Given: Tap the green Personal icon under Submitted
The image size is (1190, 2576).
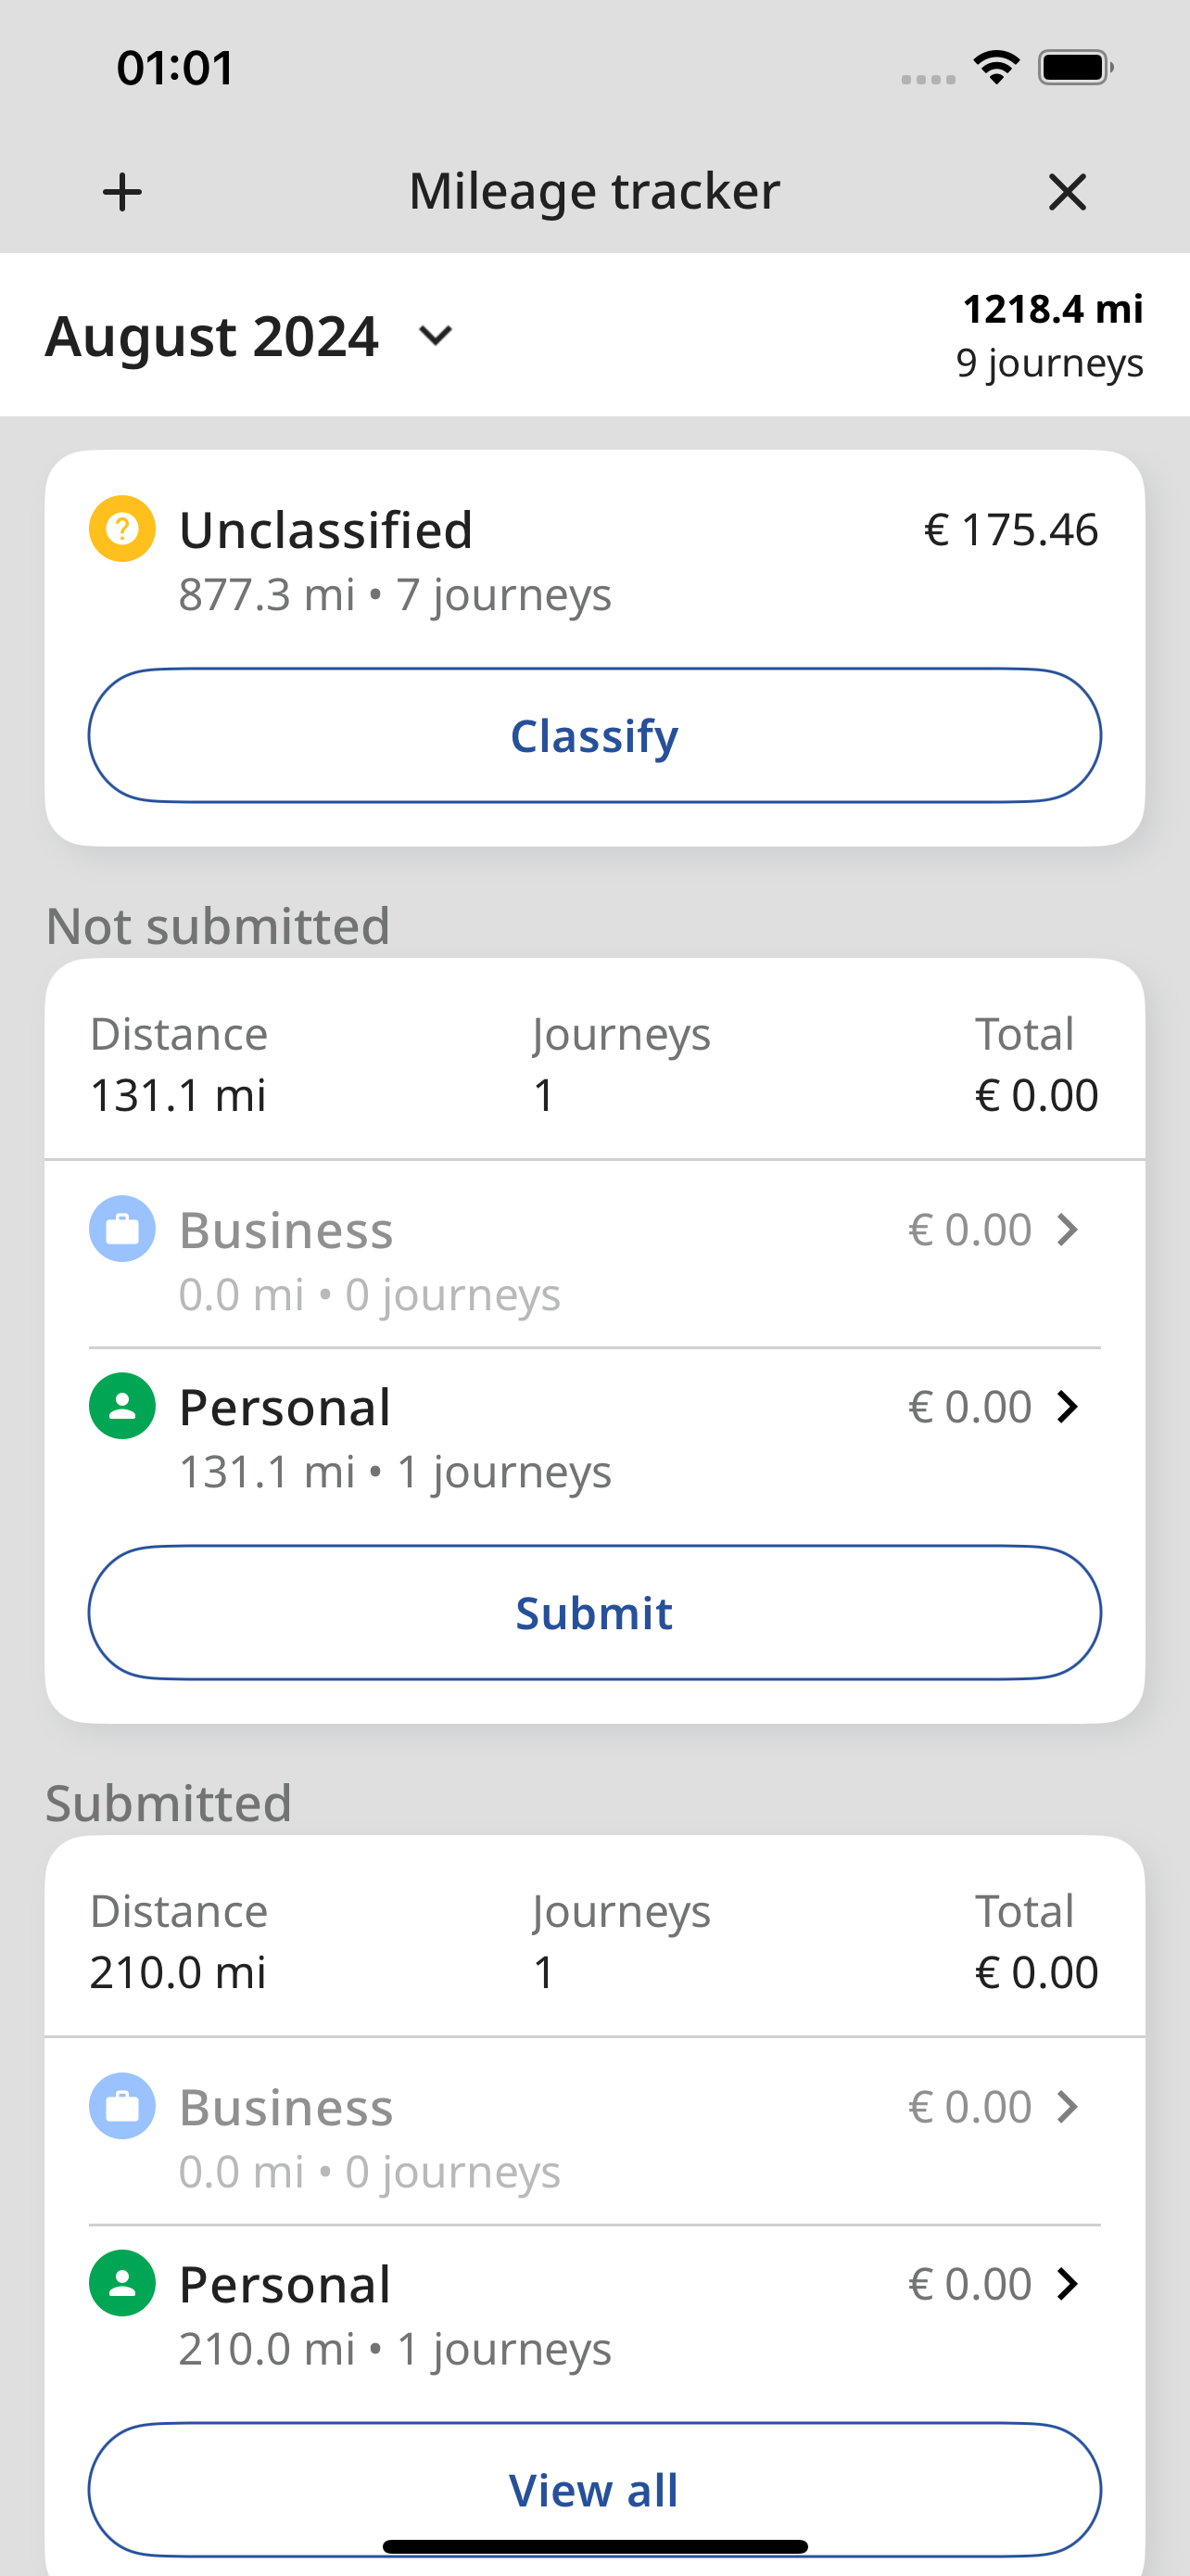Looking at the screenshot, I should pos(122,2283).
